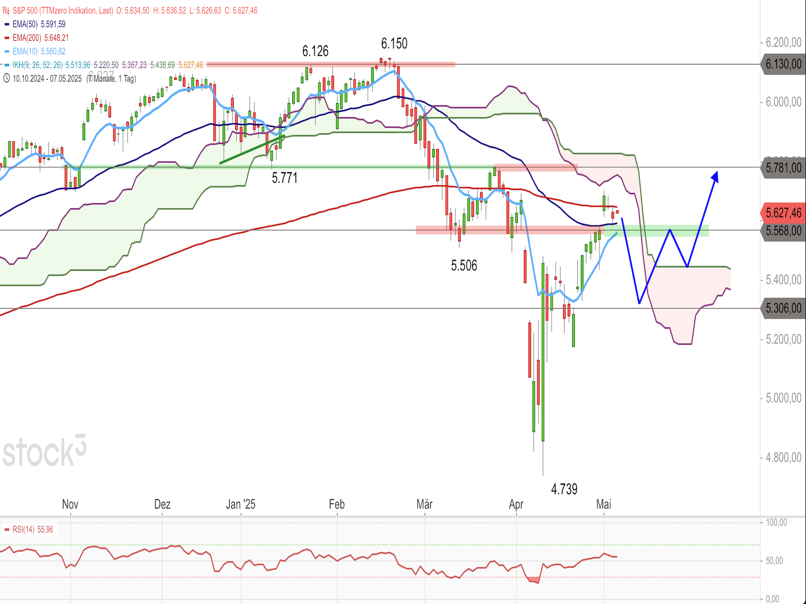Click the Feb label on time axis
This screenshot has height=604, width=806.
point(337,504)
